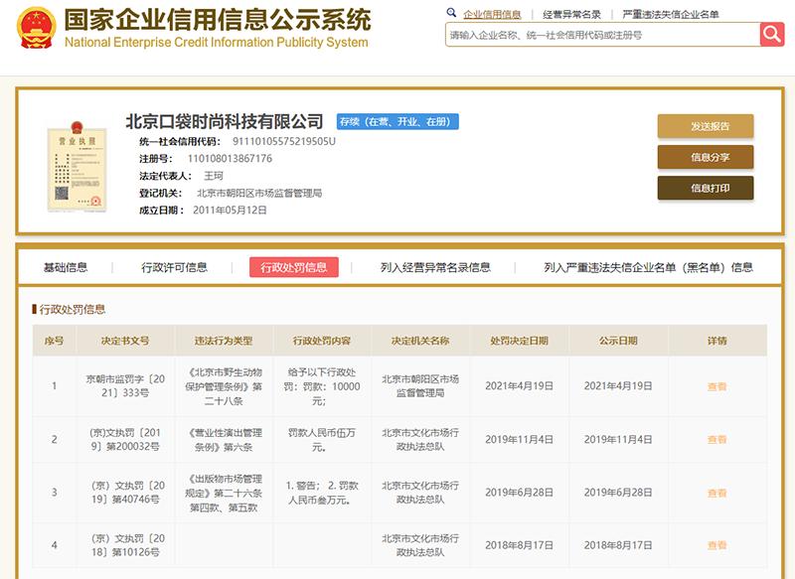795x579 pixels.
Task: Open the 严重违法失信企业名单 navigation link
Action: 669,16
